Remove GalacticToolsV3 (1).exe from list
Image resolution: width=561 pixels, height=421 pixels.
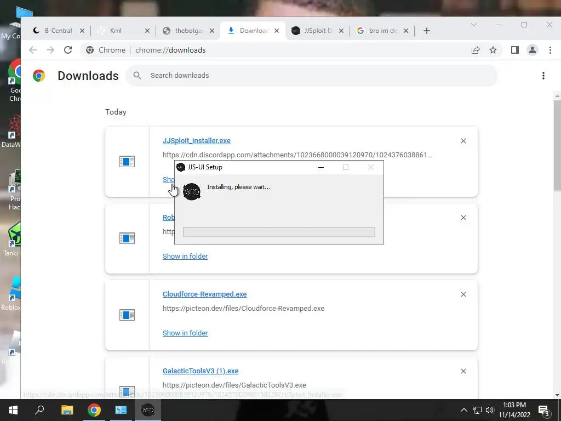(x=463, y=371)
